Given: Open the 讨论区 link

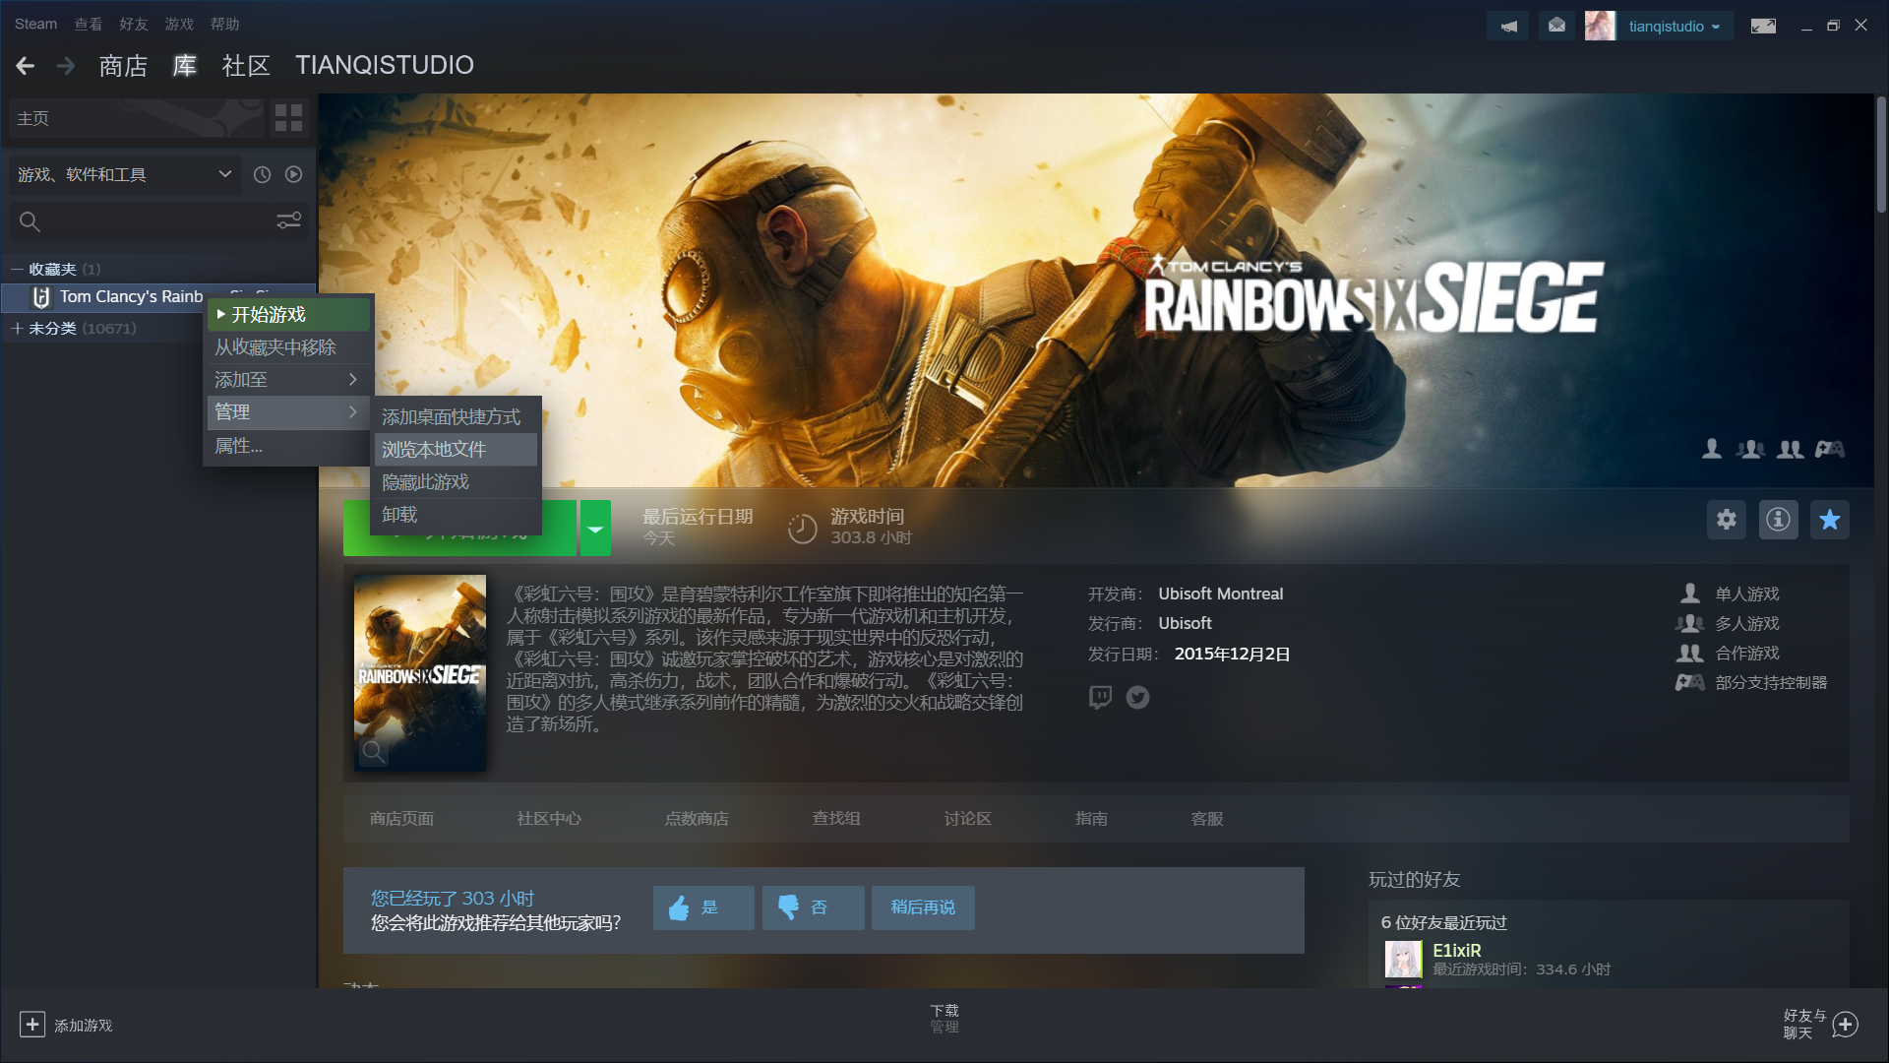Looking at the screenshot, I should coord(968,819).
